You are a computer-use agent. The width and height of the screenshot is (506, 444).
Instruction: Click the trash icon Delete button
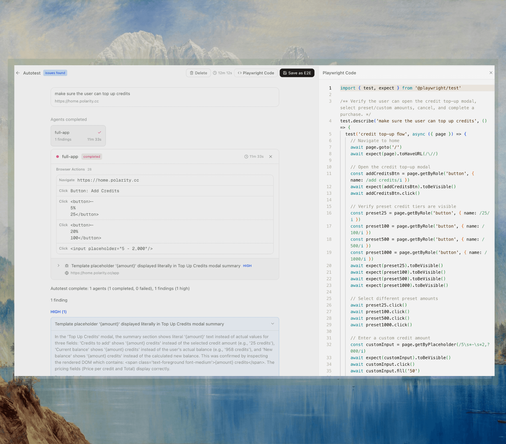198,73
